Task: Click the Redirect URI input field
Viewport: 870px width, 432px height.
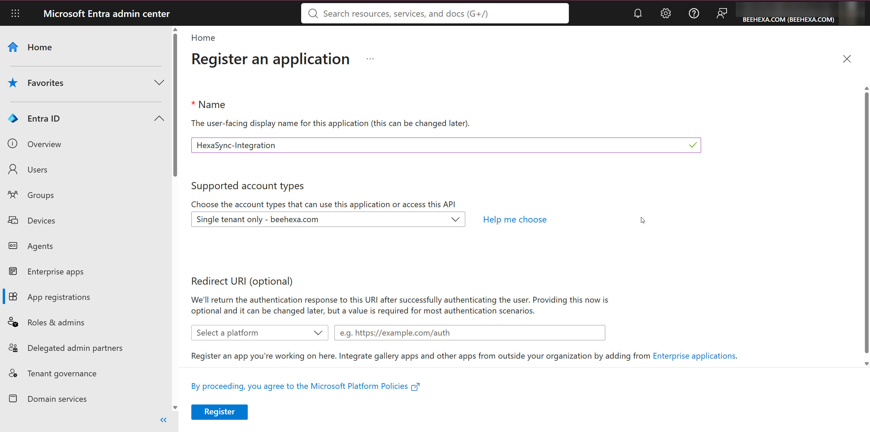Action: coord(470,333)
